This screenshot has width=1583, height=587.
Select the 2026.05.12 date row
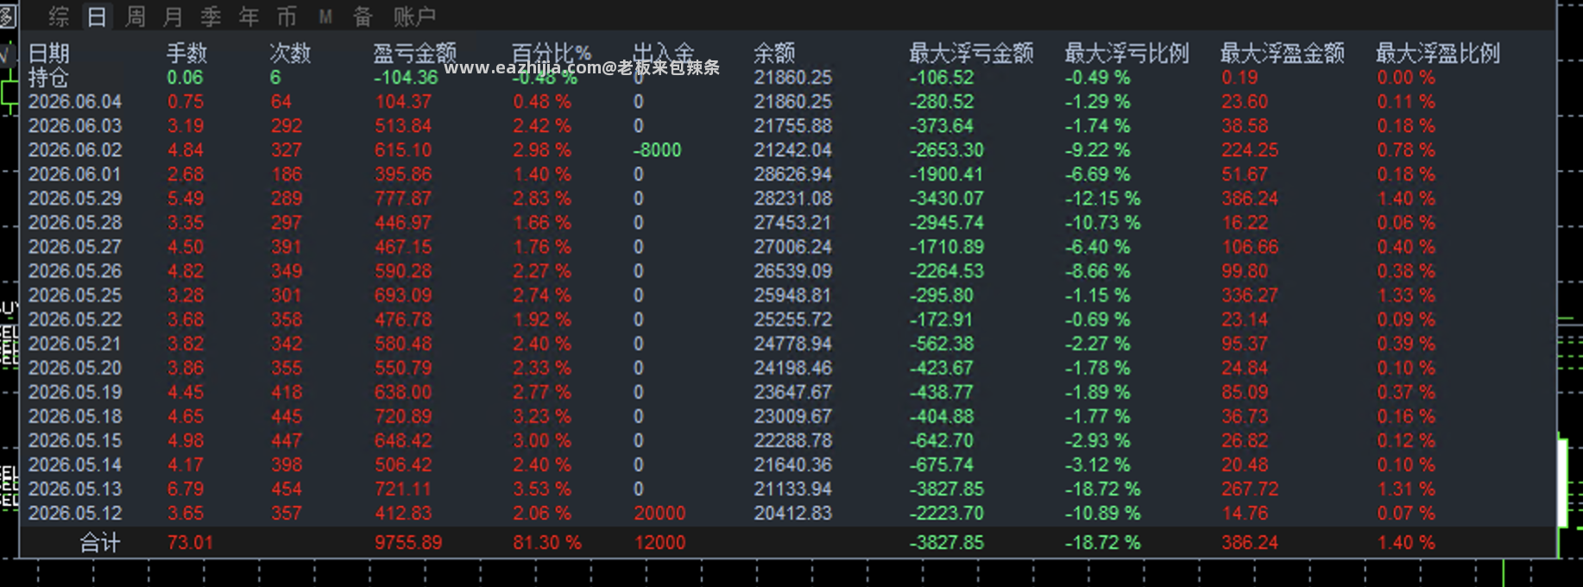click(x=75, y=513)
